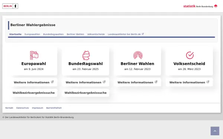Viewport: 223px width, 139px height.
Task: Click external link icon in Bundestagswahl Weitere Informationen
Action: (x=104, y=82)
